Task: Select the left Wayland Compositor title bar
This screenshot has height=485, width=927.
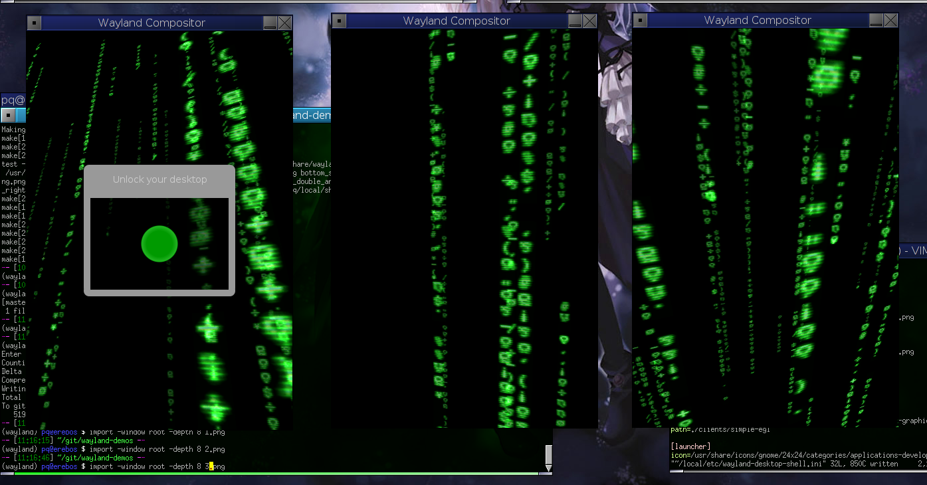Action: (x=152, y=23)
